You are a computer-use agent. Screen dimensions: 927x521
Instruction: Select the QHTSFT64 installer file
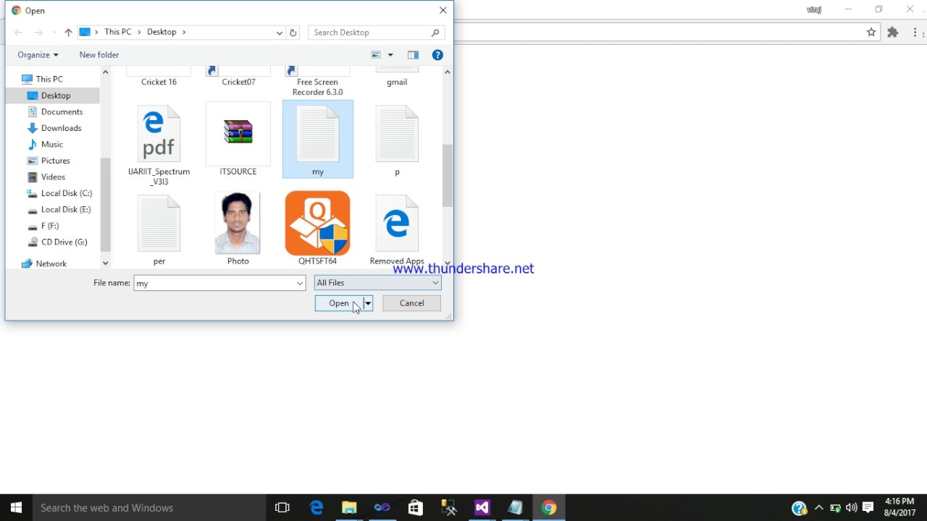pos(318,229)
